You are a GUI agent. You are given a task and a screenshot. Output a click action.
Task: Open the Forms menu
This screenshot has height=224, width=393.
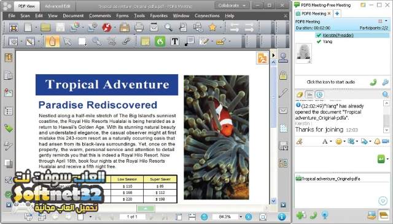[x=122, y=16]
